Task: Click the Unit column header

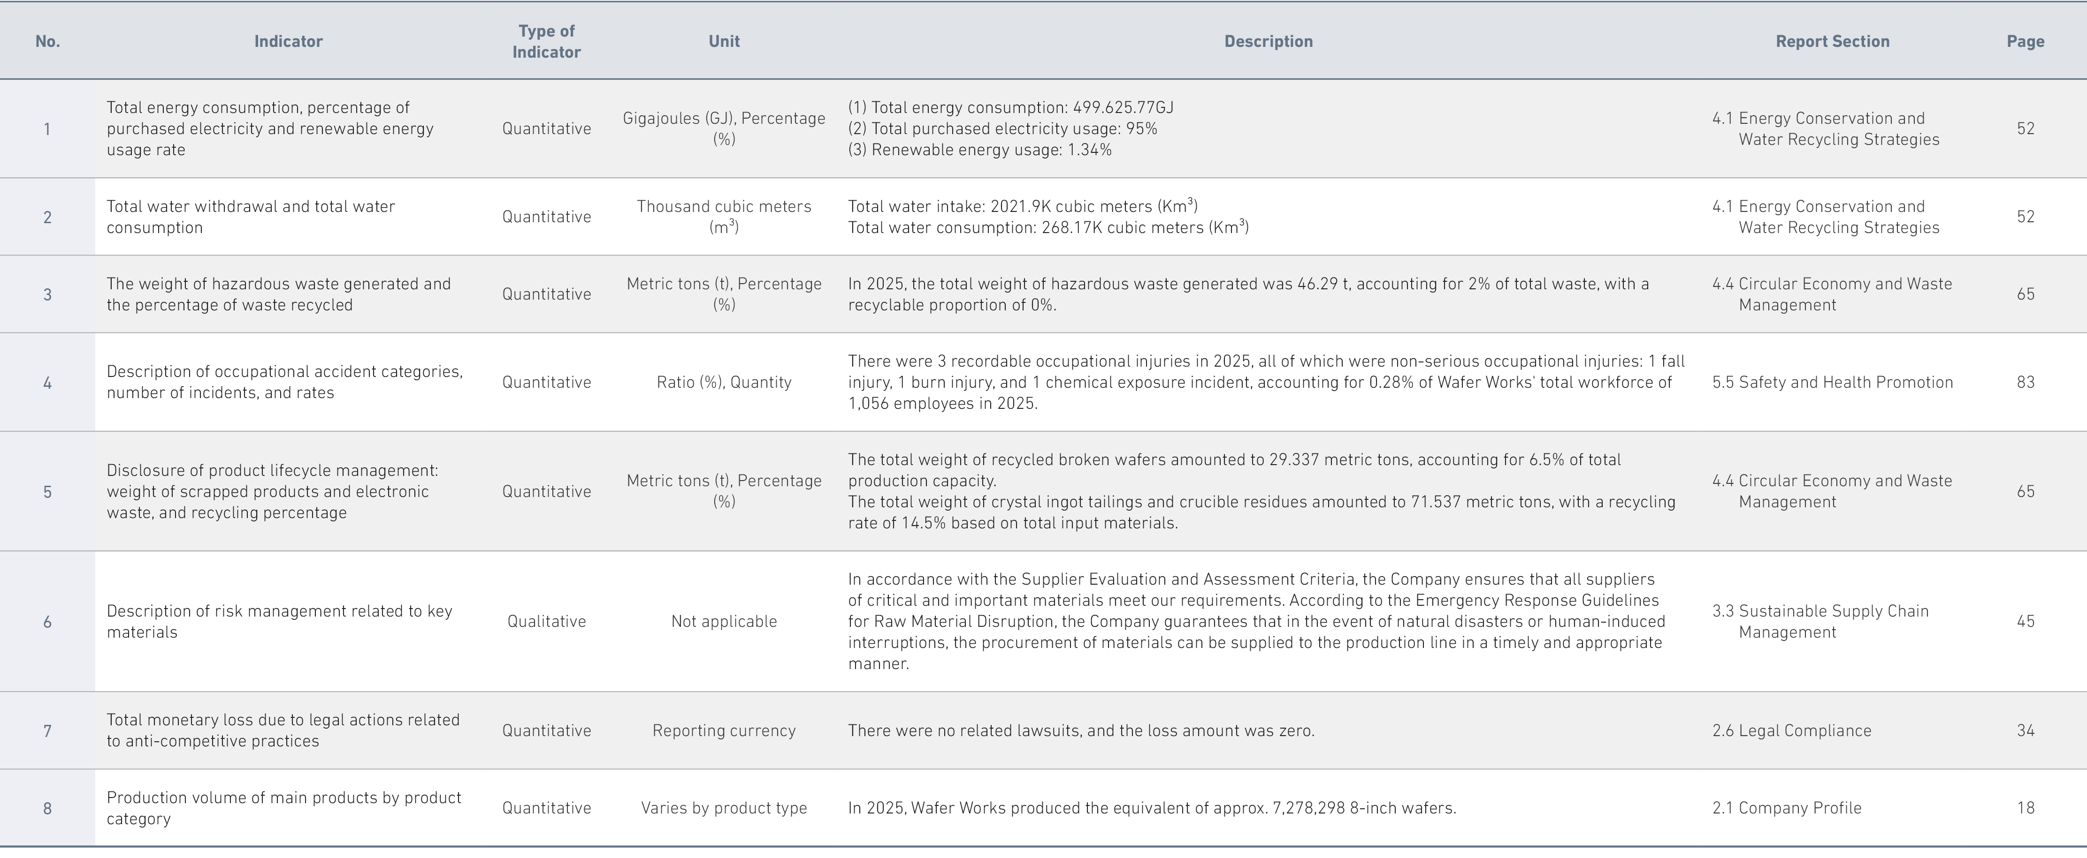Action: tap(724, 41)
